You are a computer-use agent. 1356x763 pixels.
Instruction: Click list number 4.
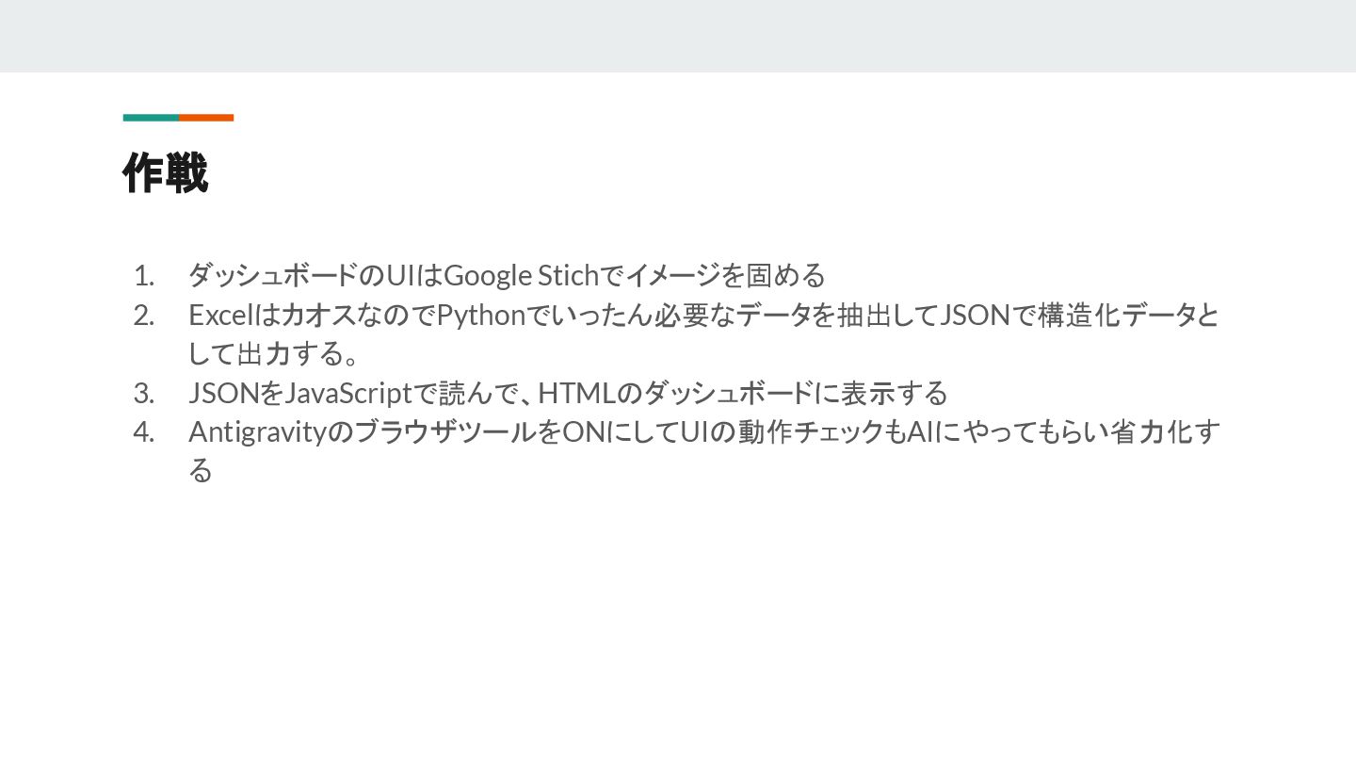coord(143,431)
